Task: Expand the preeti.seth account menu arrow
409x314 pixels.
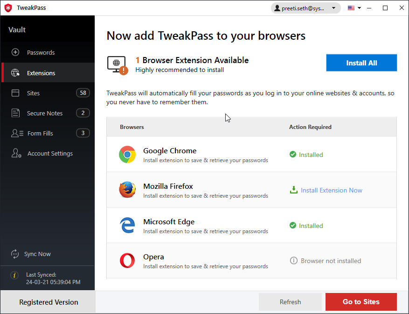Action: (x=333, y=8)
